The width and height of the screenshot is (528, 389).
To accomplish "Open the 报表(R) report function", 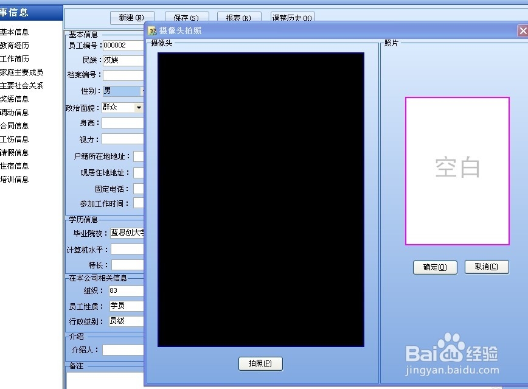I will 238,18.
